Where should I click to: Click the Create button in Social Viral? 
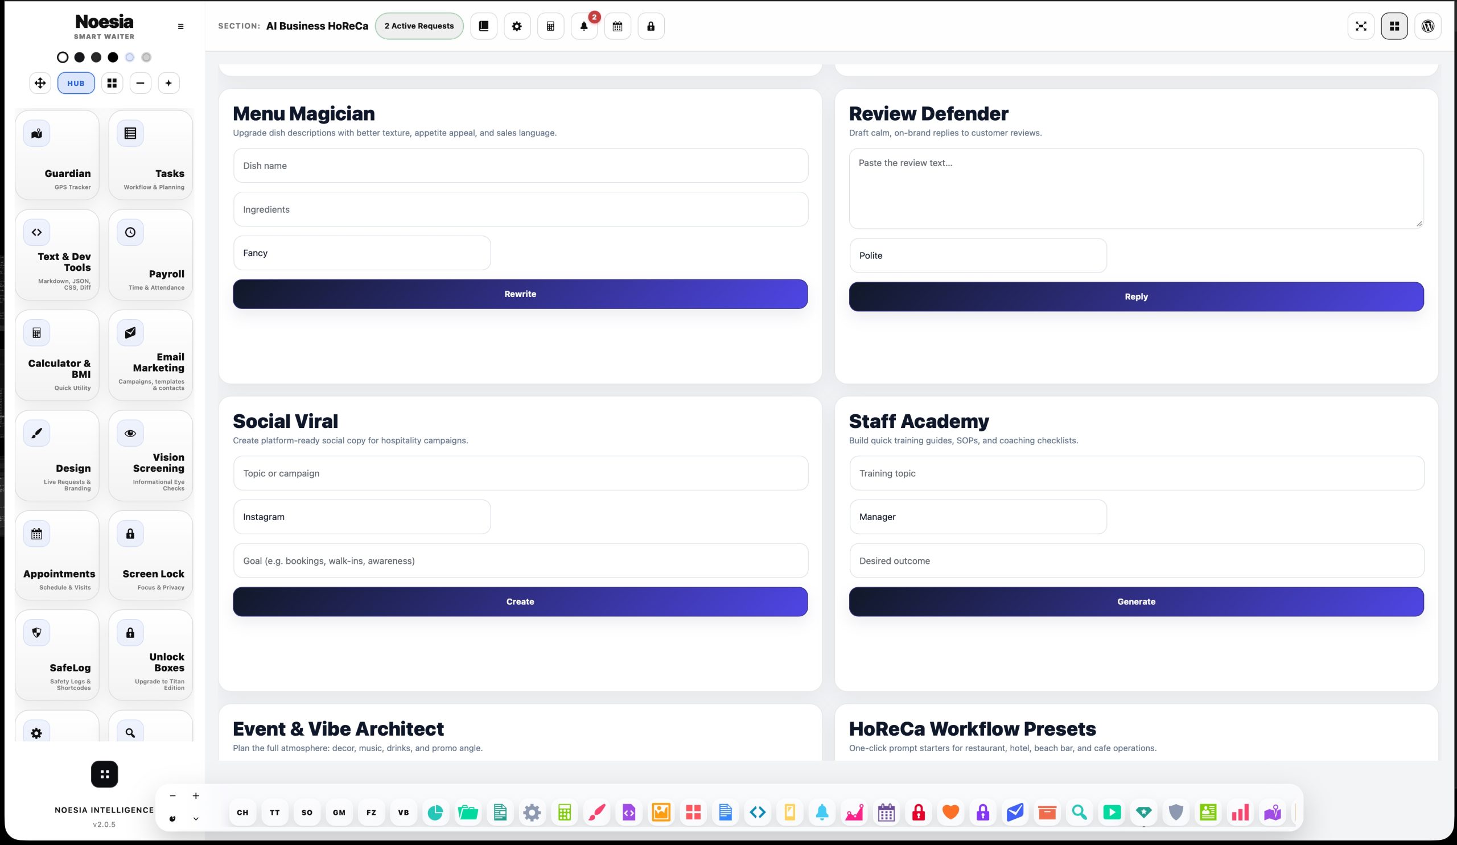pyautogui.click(x=520, y=601)
